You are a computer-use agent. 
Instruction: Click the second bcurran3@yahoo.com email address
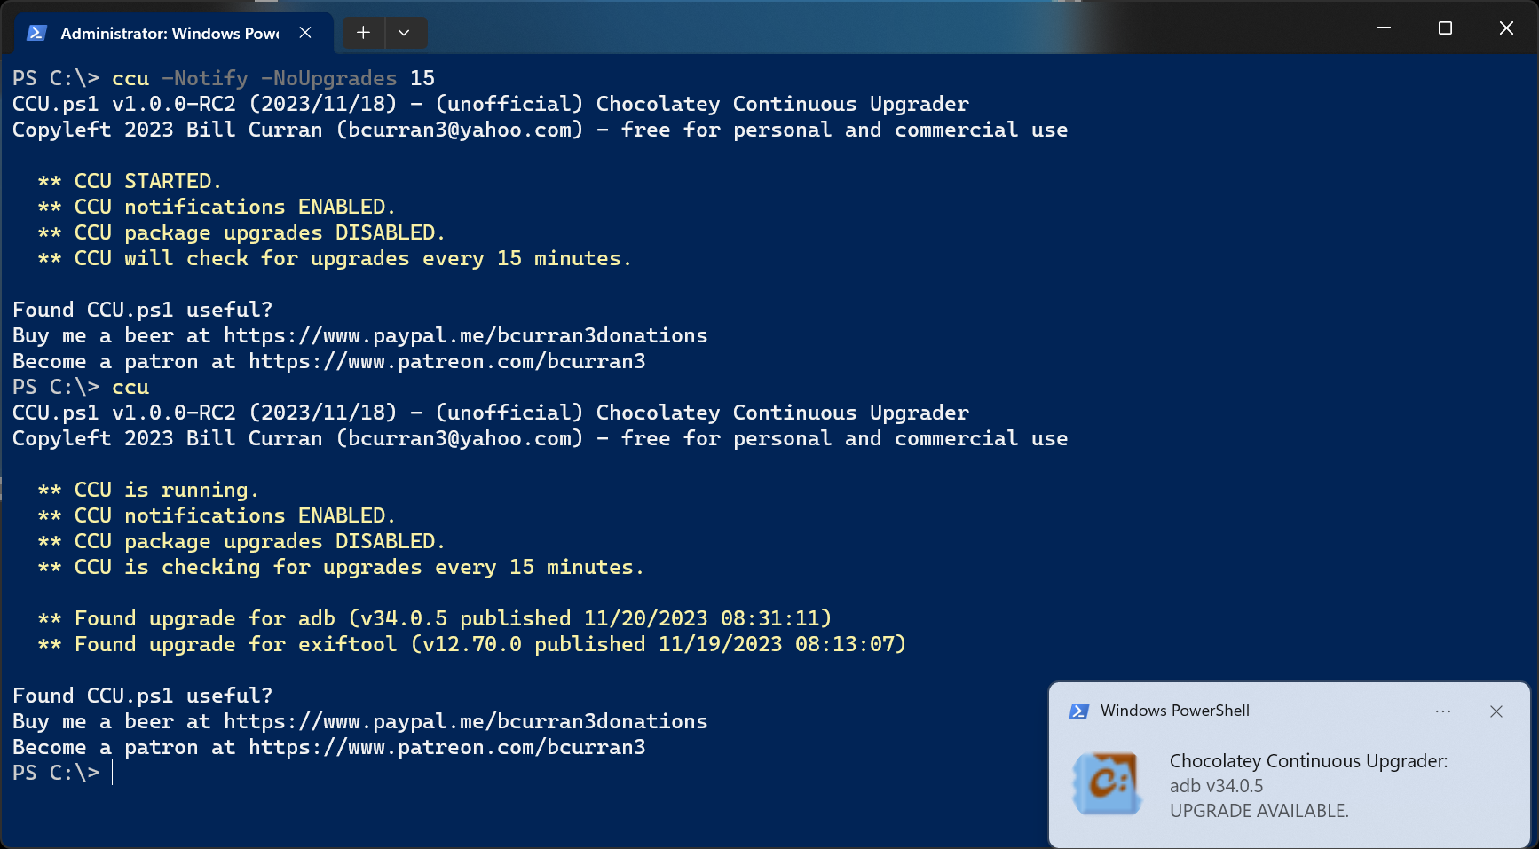click(x=460, y=438)
